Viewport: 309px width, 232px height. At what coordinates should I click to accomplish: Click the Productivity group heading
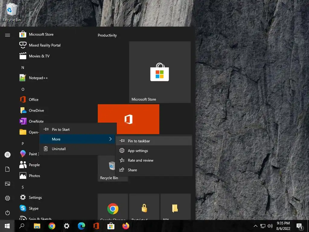tap(107, 35)
